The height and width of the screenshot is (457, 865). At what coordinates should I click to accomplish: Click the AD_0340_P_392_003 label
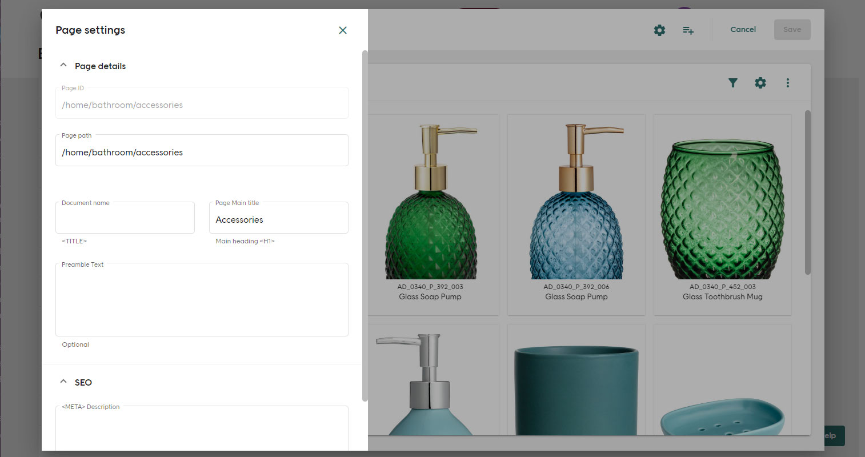[x=430, y=287]
